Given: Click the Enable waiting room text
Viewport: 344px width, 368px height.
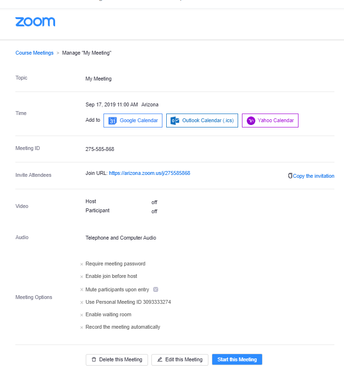Looking at the screenshot, I should [108, 314].
